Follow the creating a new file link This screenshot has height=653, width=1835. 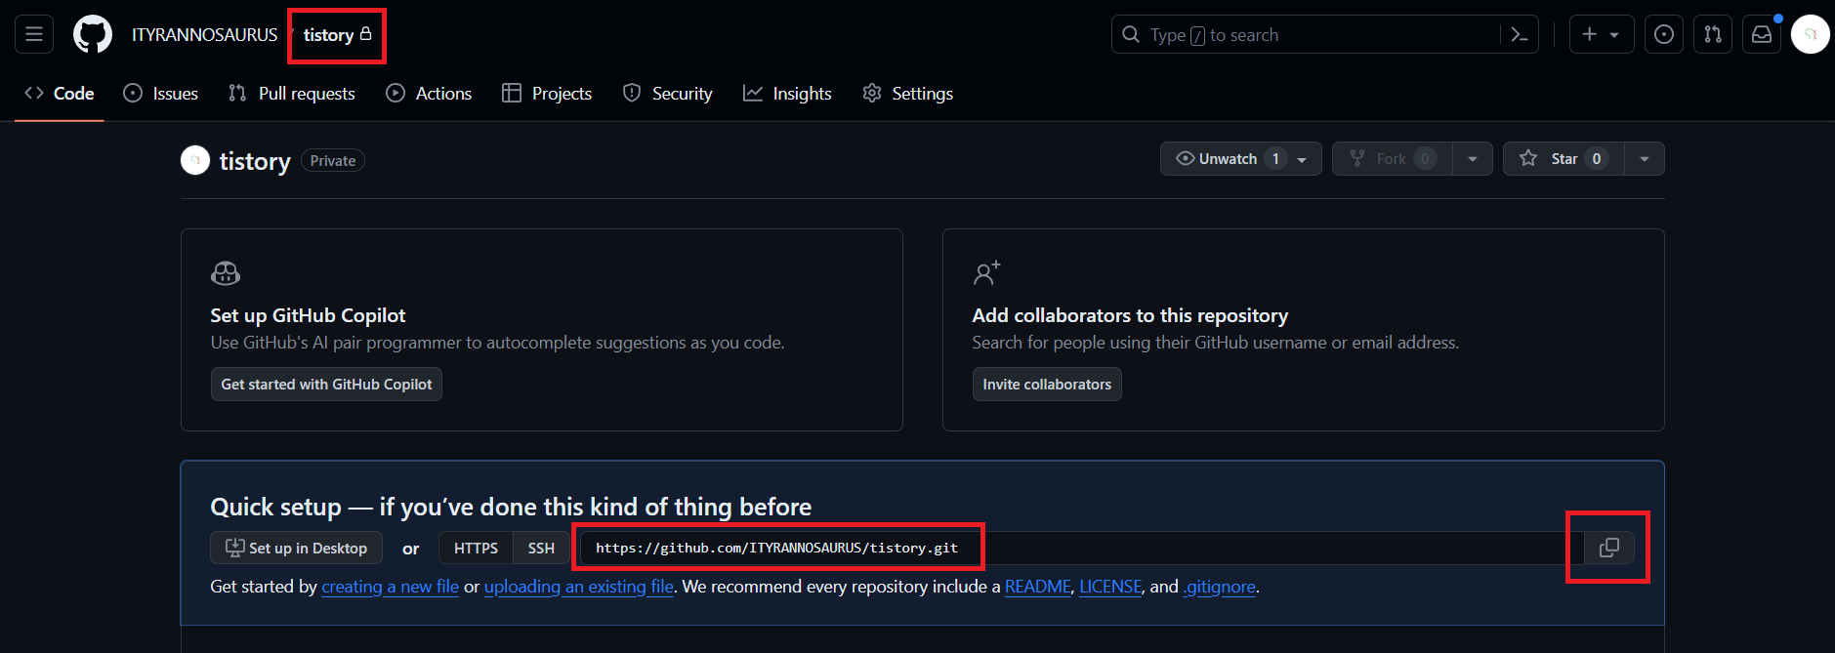tap(390, 587)
